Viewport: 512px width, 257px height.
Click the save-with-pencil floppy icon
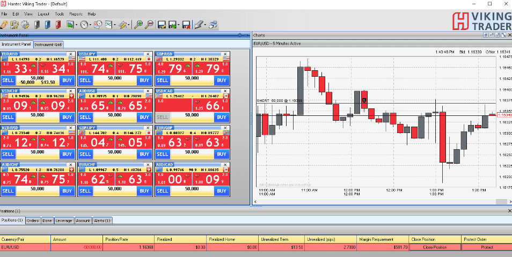[x=162, y=25]
